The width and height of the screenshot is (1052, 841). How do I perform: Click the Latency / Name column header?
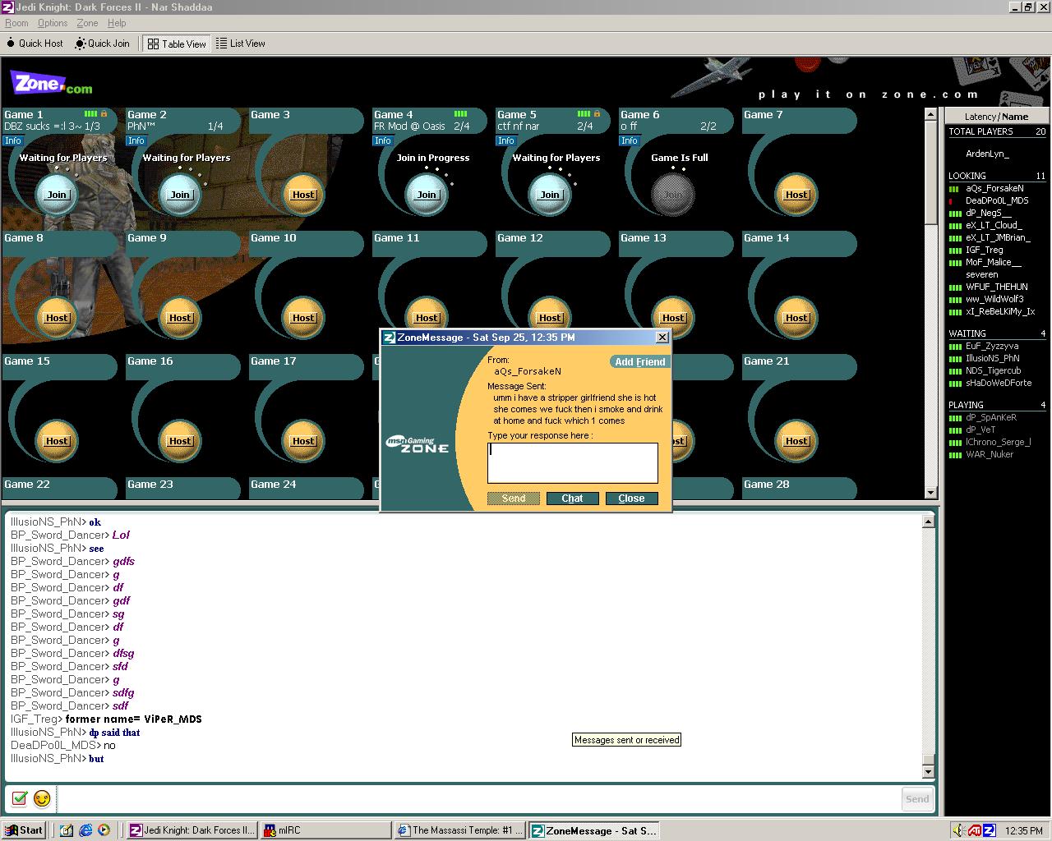click(997, 117)
